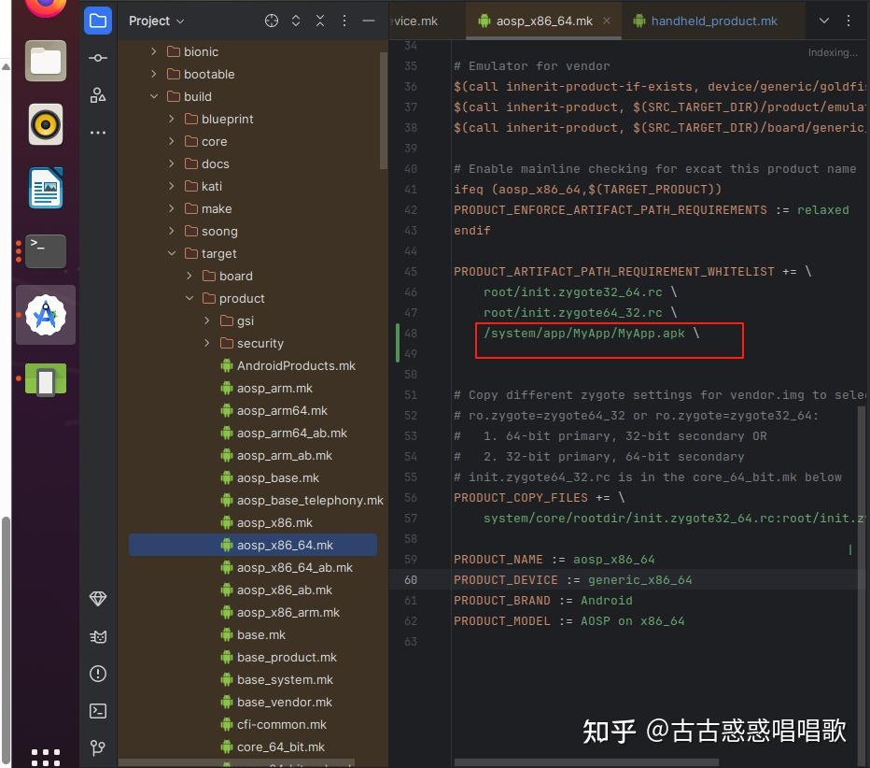Open the Logcat cat icon
Viewport: 870px width, 768px height.
tap(98, 636)
